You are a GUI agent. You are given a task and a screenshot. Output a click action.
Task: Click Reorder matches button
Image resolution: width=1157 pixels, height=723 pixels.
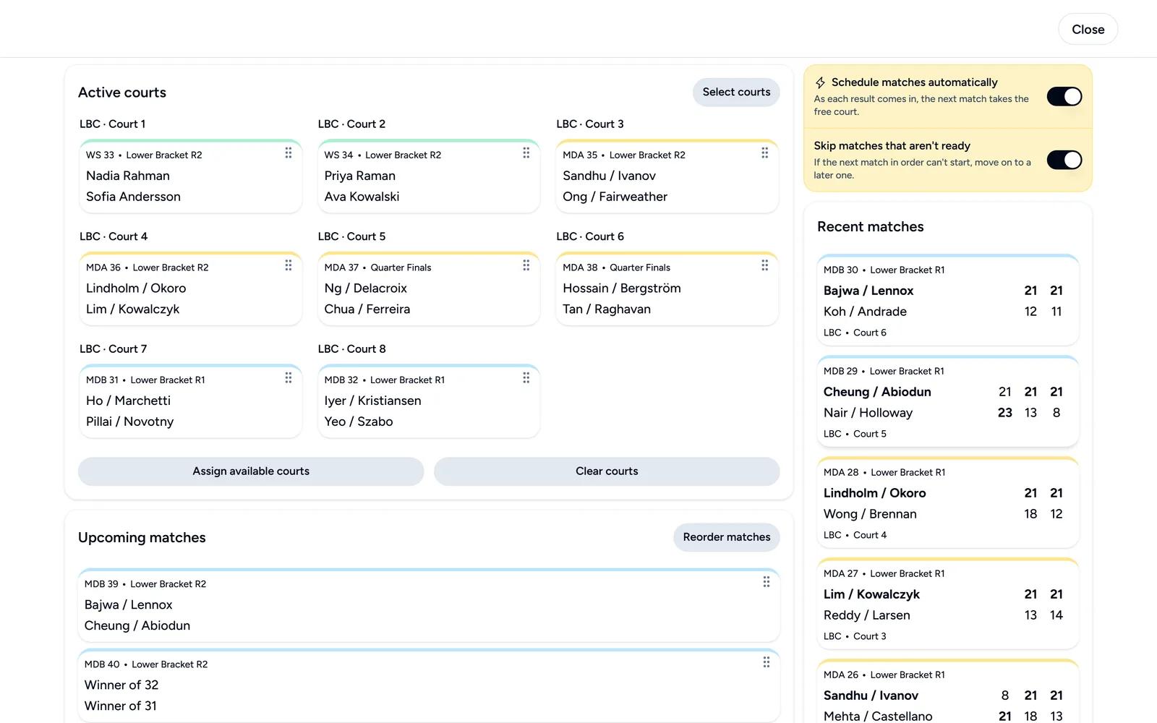click(x=727, y=537)
